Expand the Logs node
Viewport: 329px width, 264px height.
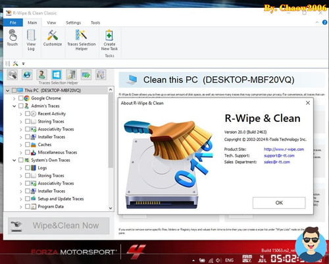[x=21, y=168]
